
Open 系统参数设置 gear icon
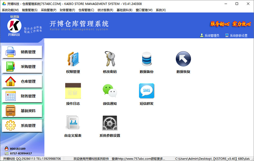[x=110, y=123]
